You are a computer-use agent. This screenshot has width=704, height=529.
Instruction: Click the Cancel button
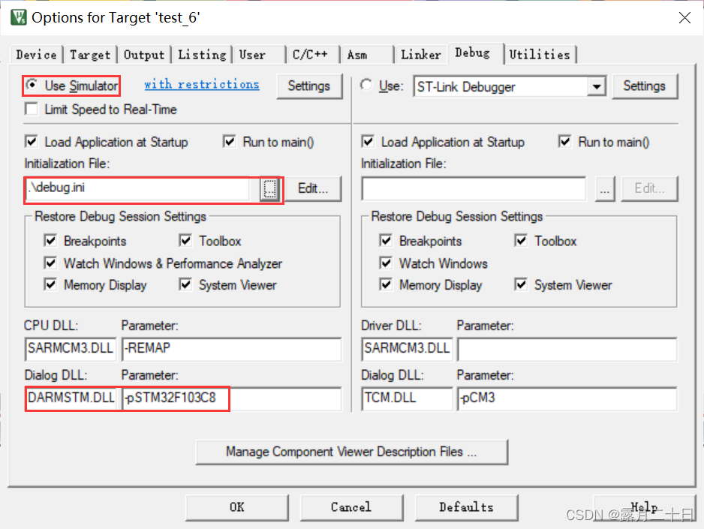(351, 507)
